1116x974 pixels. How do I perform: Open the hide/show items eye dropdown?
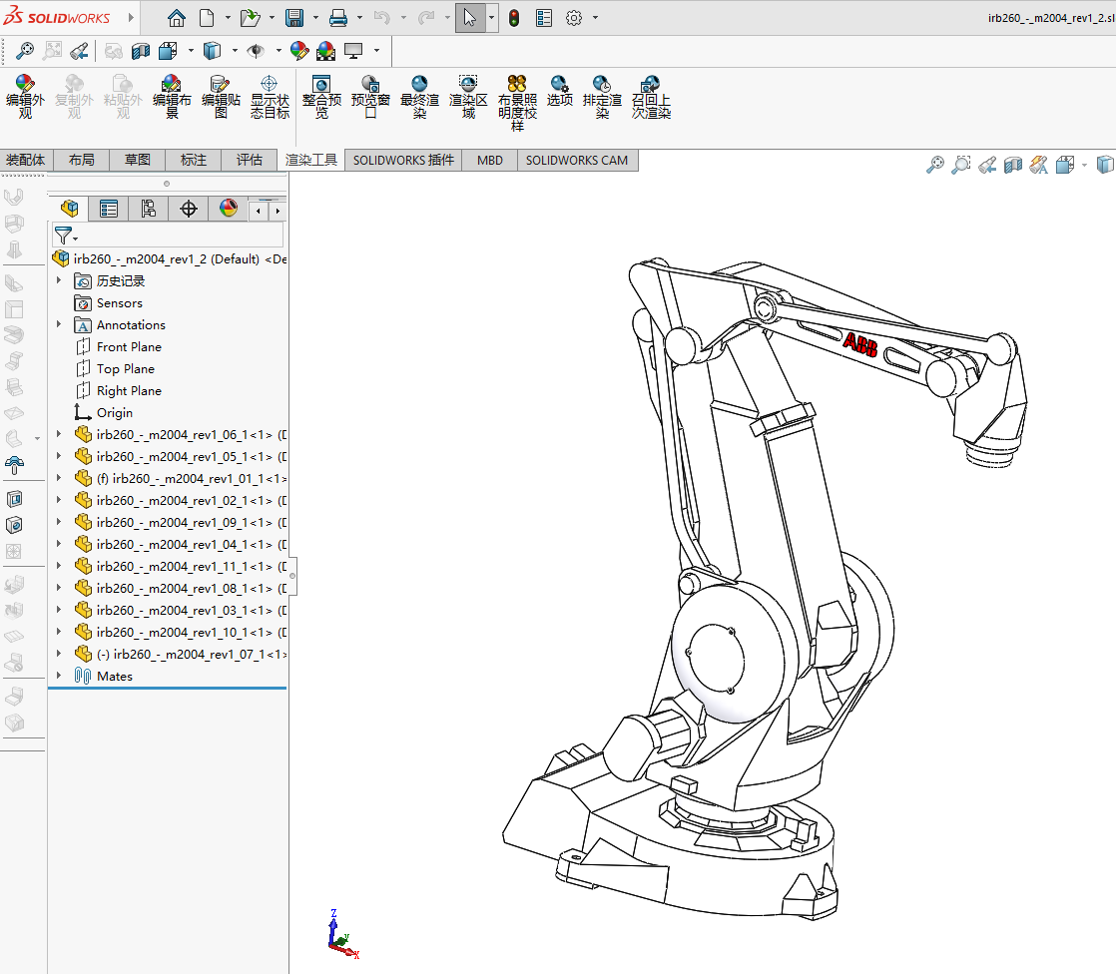point(279,51)
